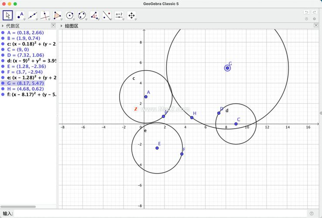
Task: Click point A in the graphics view
Action: coord(146,97)
